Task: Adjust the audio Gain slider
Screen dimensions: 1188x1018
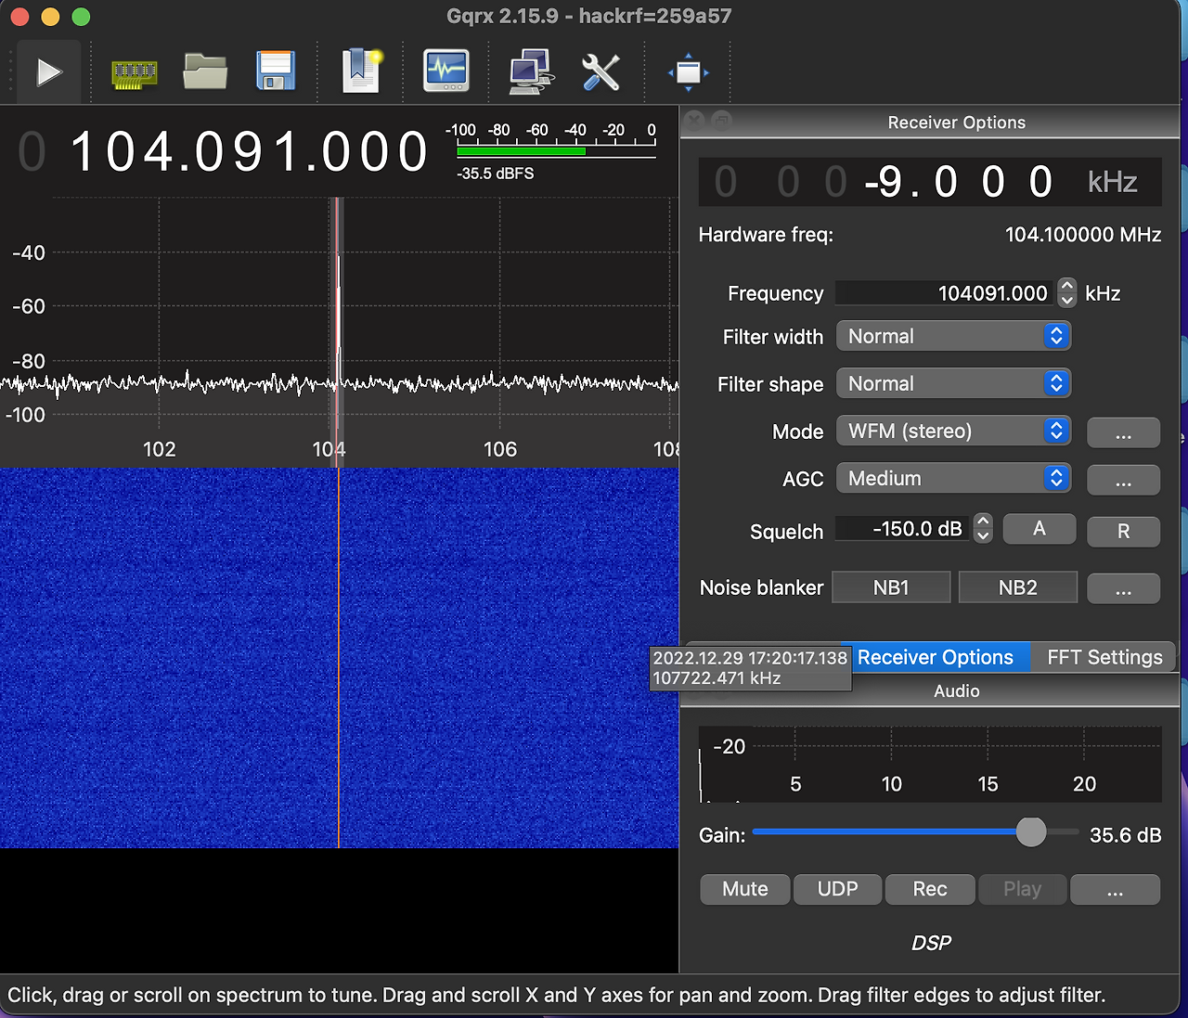Action: (1030, 832)
